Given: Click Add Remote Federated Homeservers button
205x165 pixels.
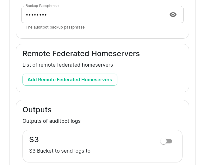Looking at the screenshot, I should [70, 80].
